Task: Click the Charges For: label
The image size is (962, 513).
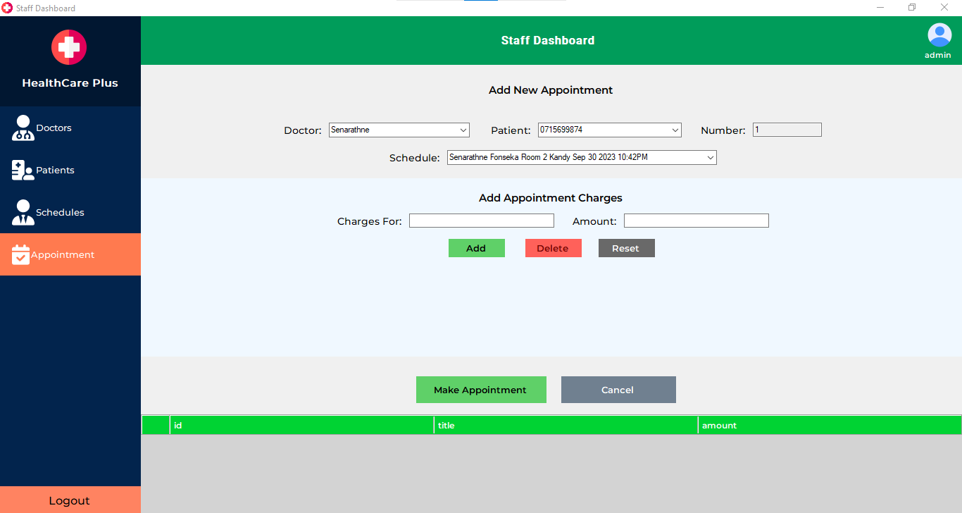Action: click(x=370, y=221)
